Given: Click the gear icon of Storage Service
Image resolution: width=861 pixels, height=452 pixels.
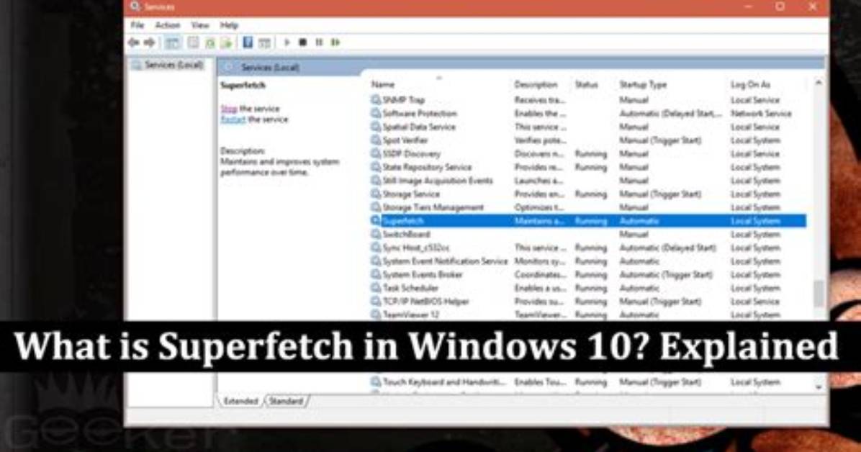Looking at the screenshot, I should pyautogui.click(x=376, y=194).
